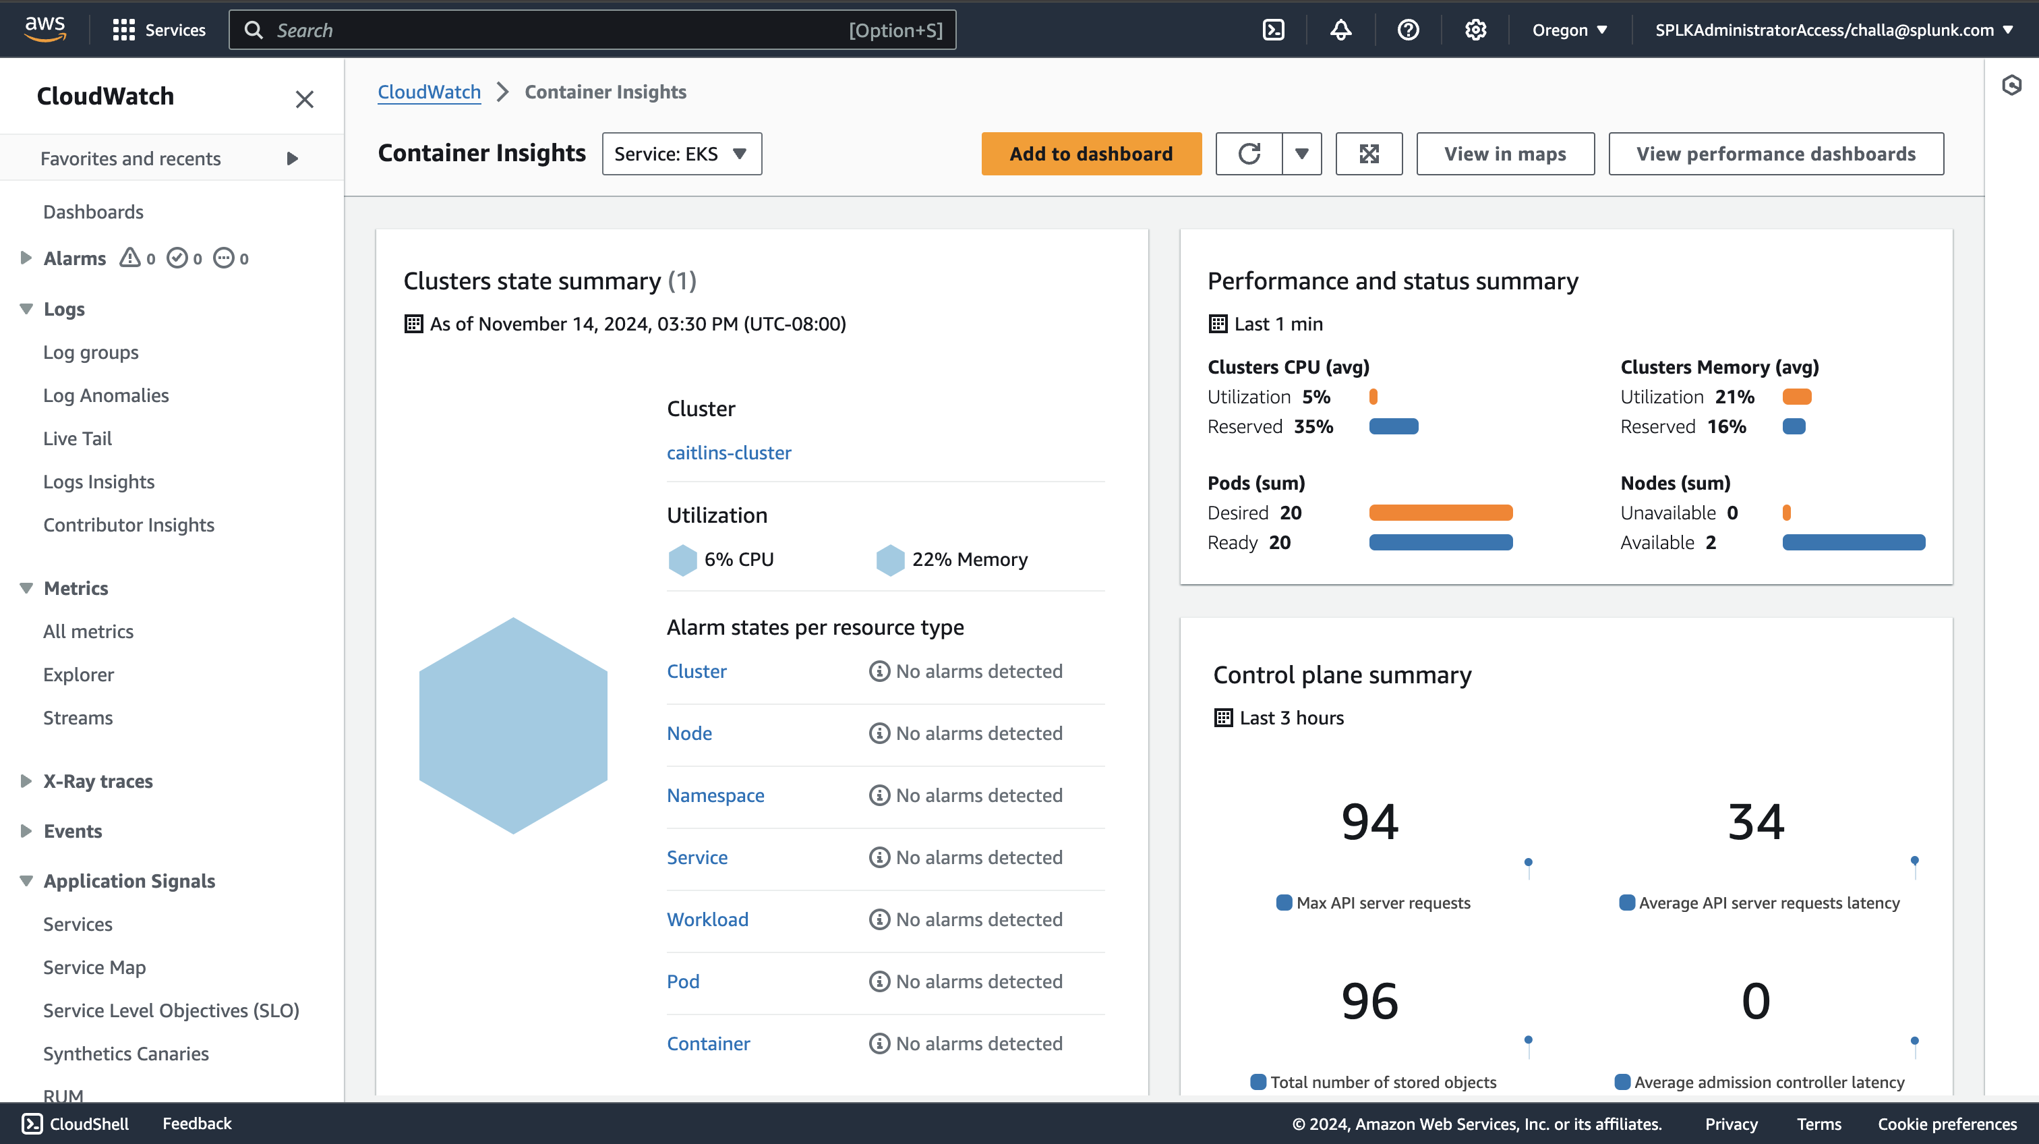Open Log groups in the sidebar
The image size is (2039, 1144).
coord(90,352)
